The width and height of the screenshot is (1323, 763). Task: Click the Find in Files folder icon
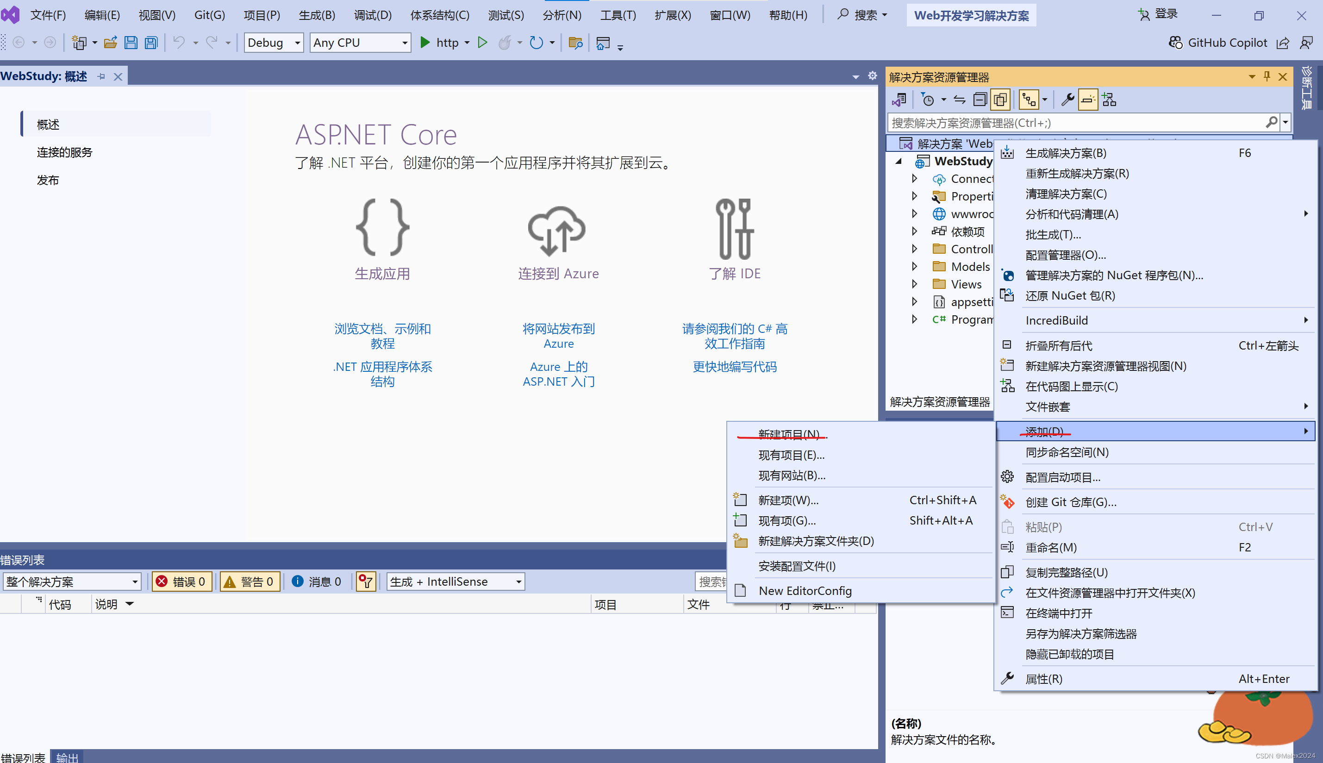coord(575,43)
